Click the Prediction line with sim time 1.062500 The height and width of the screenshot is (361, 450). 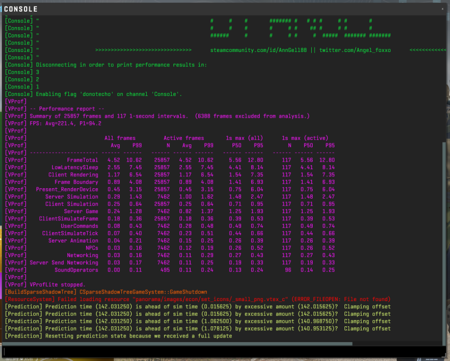click(198, 321)
